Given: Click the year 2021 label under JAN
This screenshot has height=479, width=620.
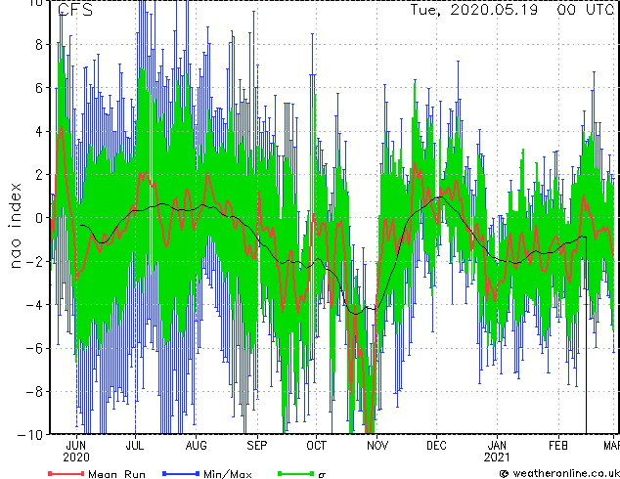Looking at the screenshot, I should [x=497, y=457].
